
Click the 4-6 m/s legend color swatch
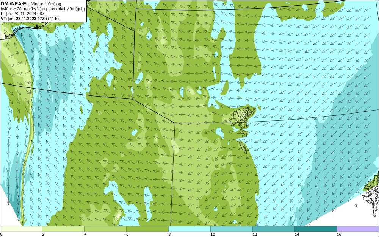[105, 229]
